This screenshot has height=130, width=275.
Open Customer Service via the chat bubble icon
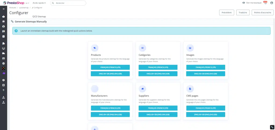tap(3, 32)
